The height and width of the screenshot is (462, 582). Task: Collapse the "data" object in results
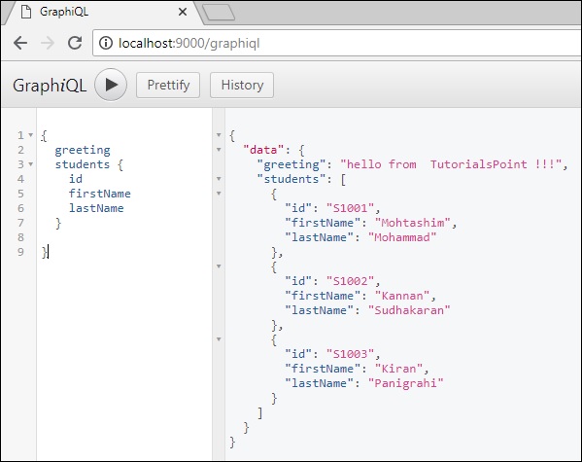tap(219, 150)
